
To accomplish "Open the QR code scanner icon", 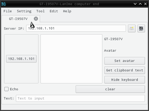I will tap(141, 28).
